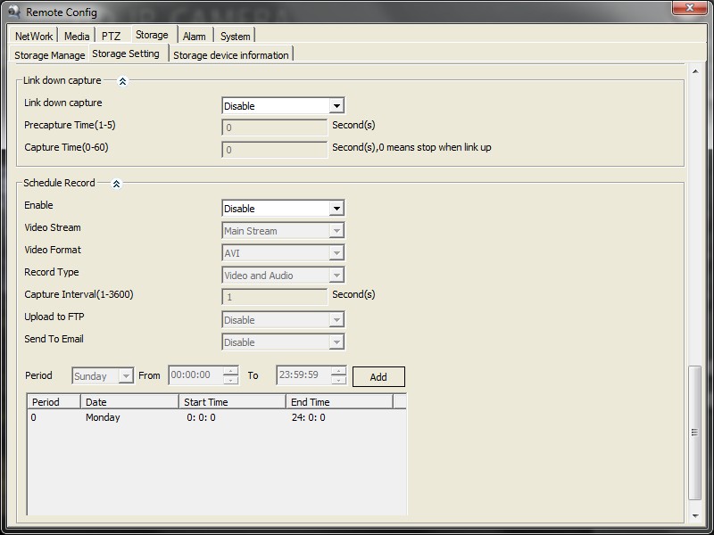Click the To time field 23:59:59
This screenshot has height=535, width=714.
(303, 374)
